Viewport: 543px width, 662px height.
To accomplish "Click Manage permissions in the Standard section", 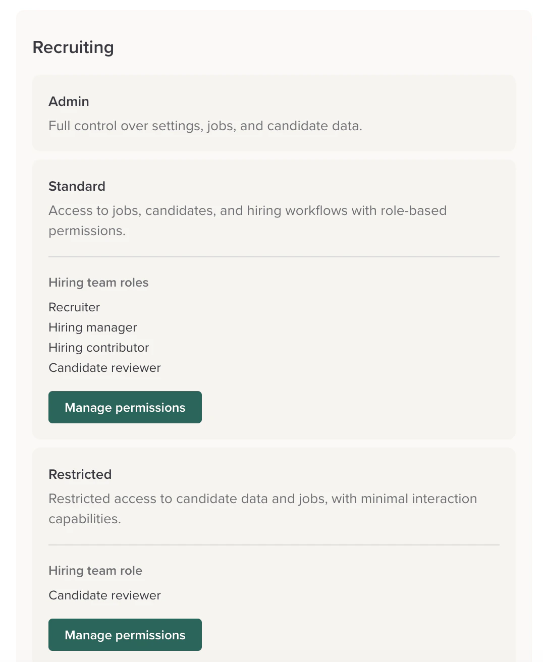I will click(125, 407).
